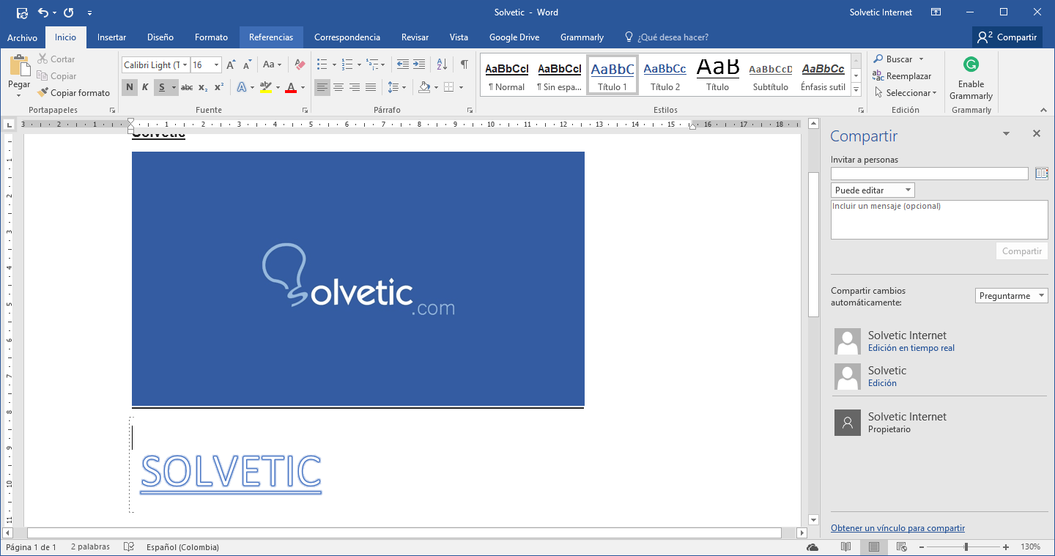Click the blue Solvetic.com image in document
1055x556 pixels.
358,278
